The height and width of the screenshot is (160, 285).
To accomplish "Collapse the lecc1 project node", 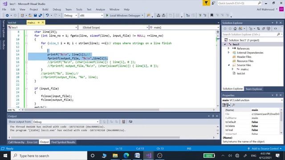I will pos(225,44).
